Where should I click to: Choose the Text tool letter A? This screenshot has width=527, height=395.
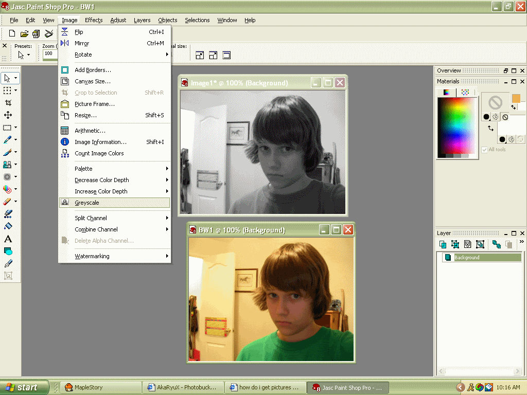[8, 239]
